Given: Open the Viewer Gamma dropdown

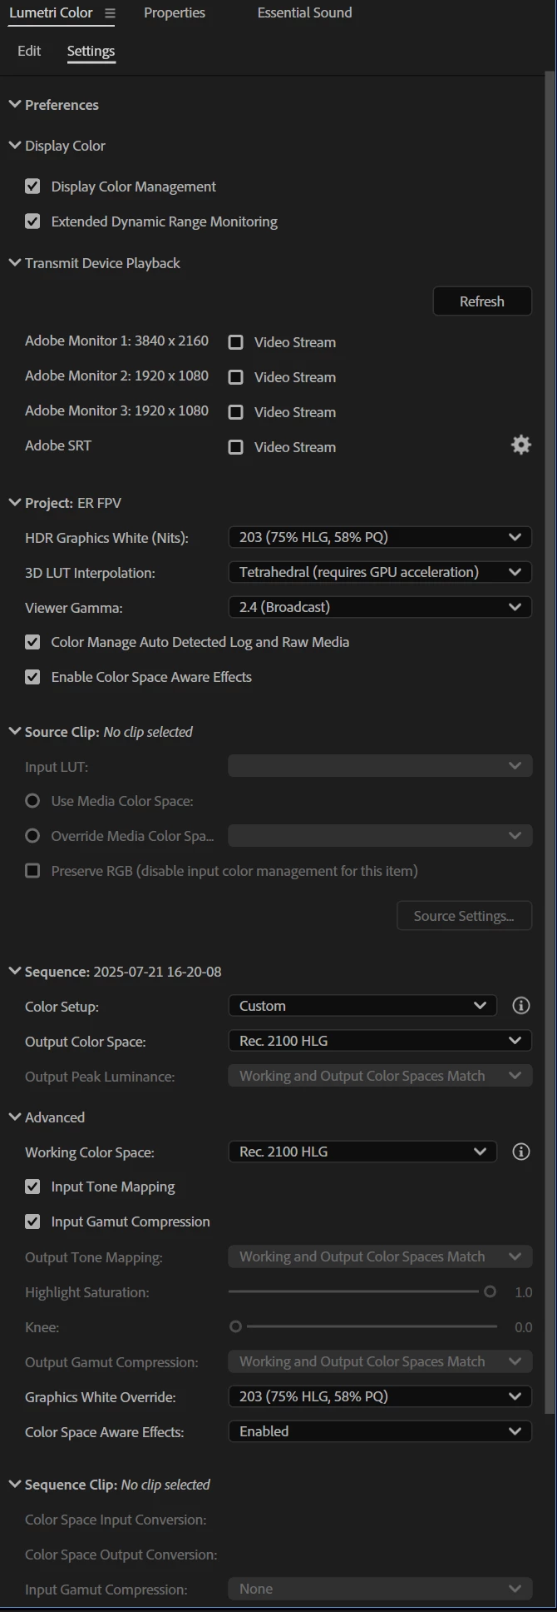Looking at the screenshot, I should point(380,608).
